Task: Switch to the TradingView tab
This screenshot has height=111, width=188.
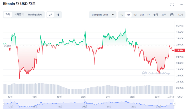Action: (35, 15)
